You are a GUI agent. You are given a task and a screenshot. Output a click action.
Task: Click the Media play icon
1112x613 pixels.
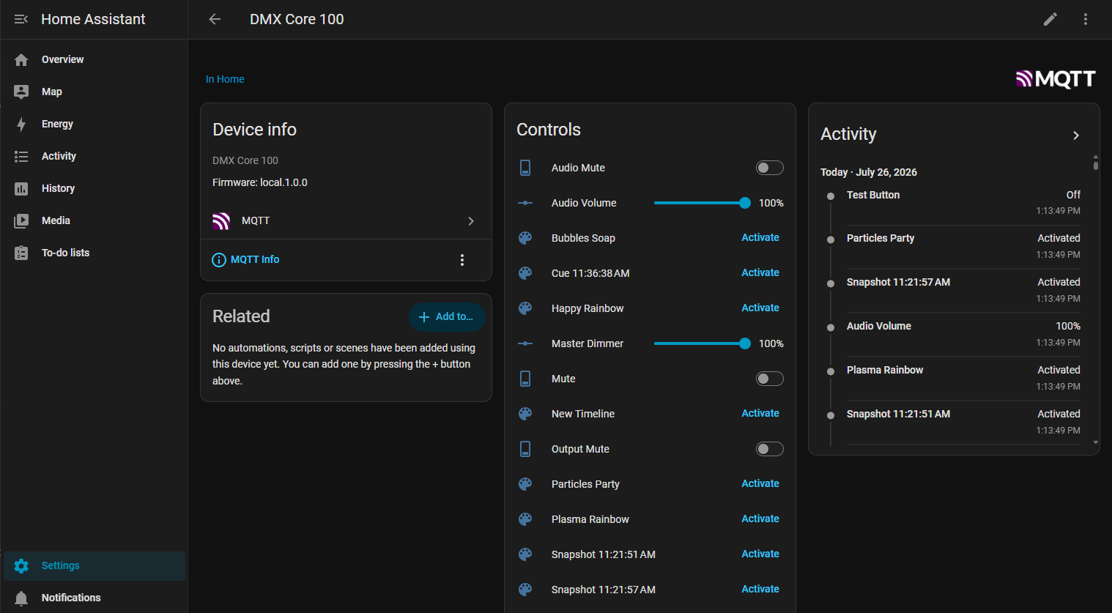pyautogui.click(x=21, y=220)
